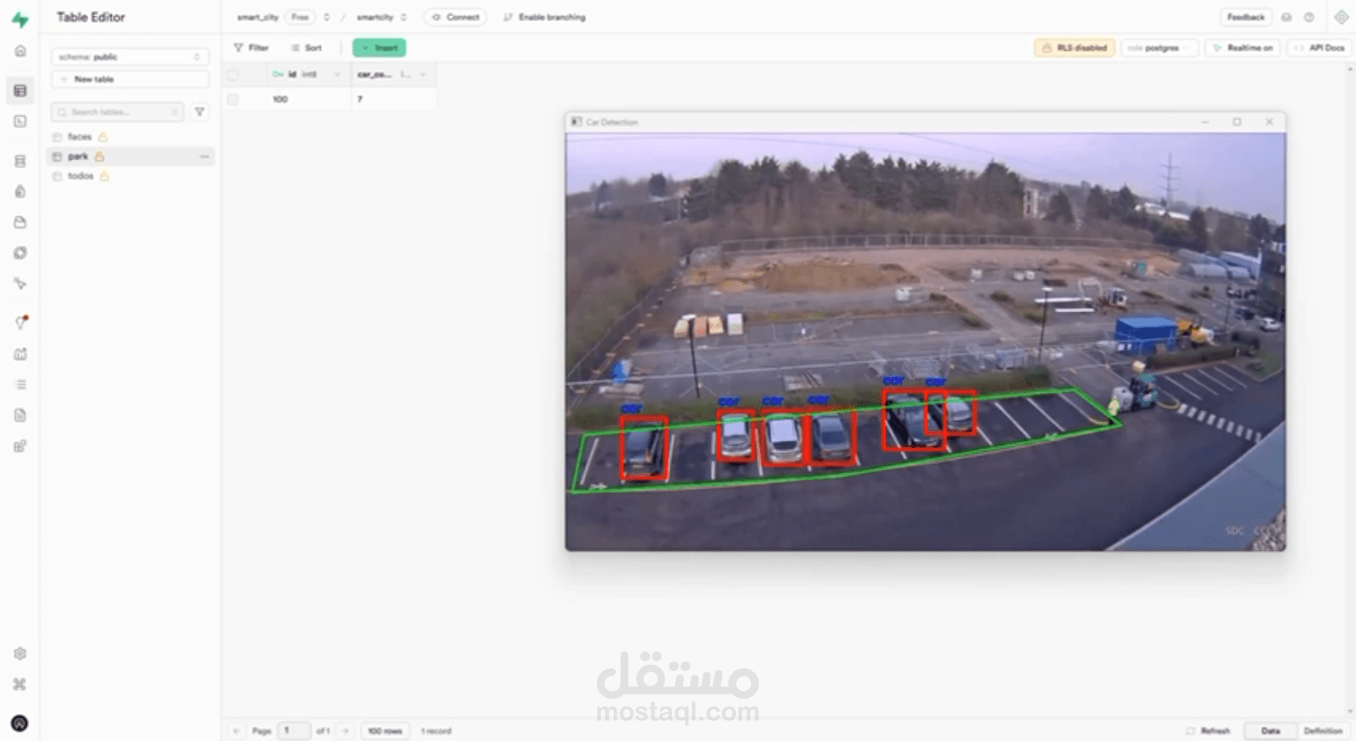Open the Edge Functions sidebar icon
The height and width of the screenshot is (741, 1356).
coord(20,253)
